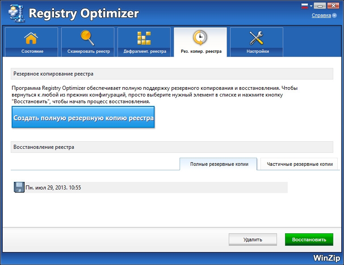Click Создать полную резервную копию реестра button
Image resolution: width=344 pixels, height=265 pixels.
[83, 117]
